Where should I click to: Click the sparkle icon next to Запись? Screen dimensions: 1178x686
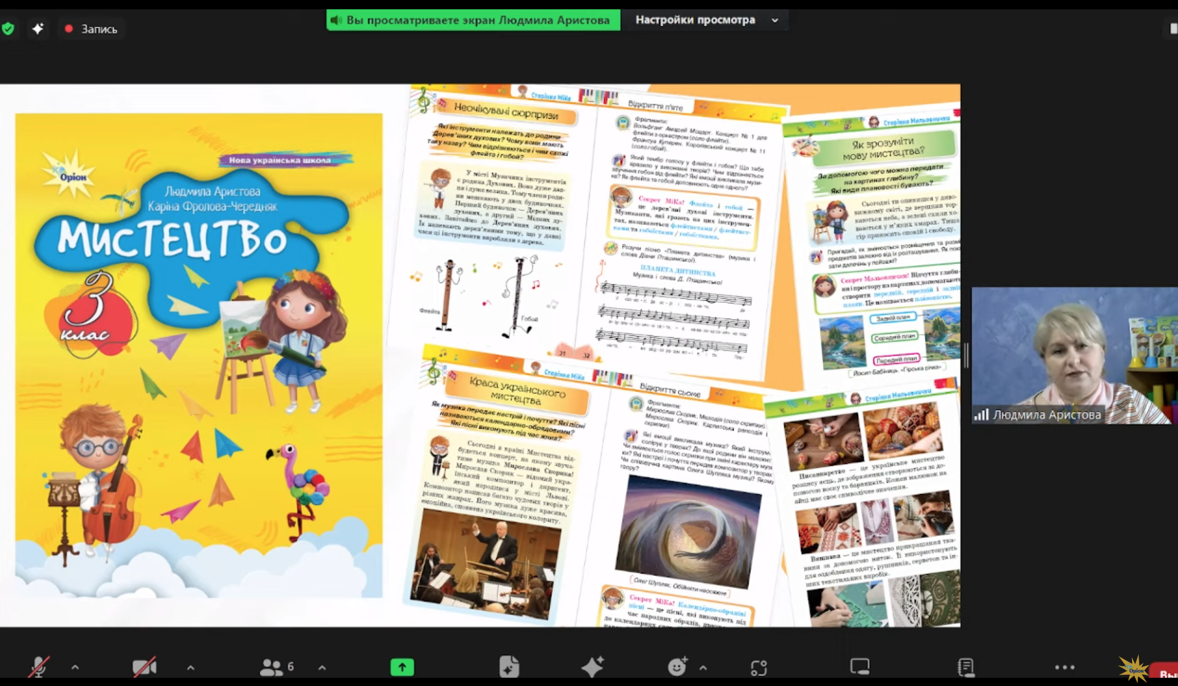click(38, 29)
